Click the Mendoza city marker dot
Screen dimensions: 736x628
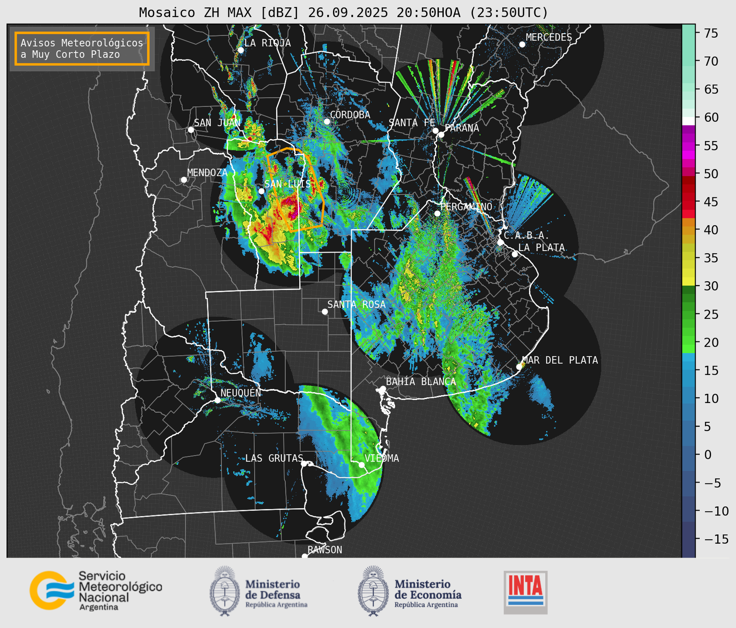click(x=184, y=180)
